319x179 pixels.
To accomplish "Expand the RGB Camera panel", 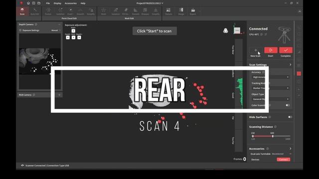I will point(59,95).
